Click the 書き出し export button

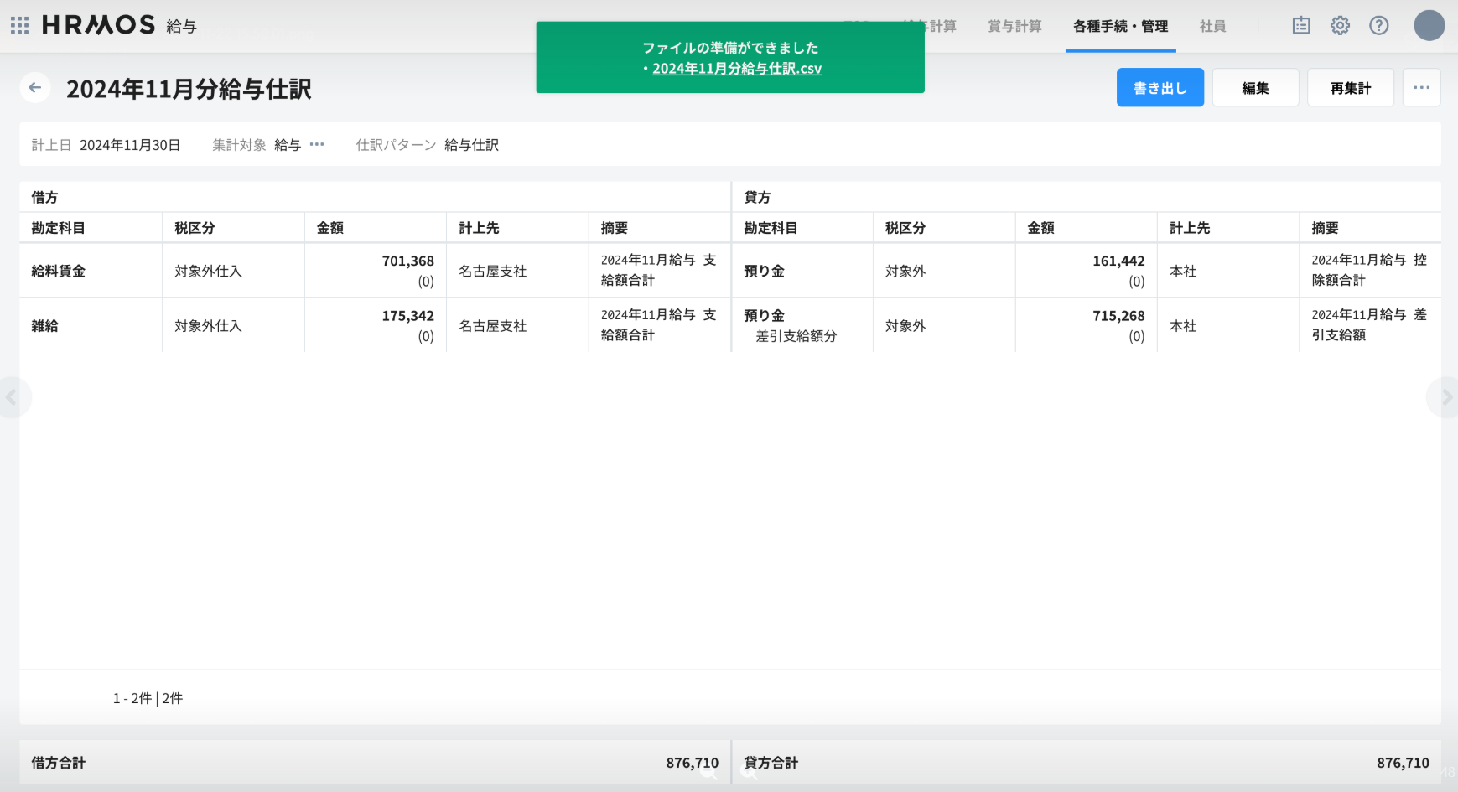click(x=1160, y=88)
